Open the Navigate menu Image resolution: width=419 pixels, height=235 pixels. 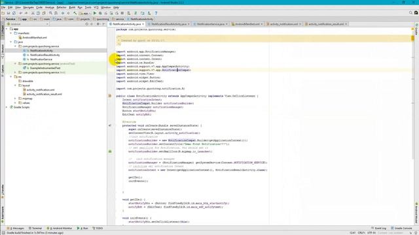tap(28, 7)
